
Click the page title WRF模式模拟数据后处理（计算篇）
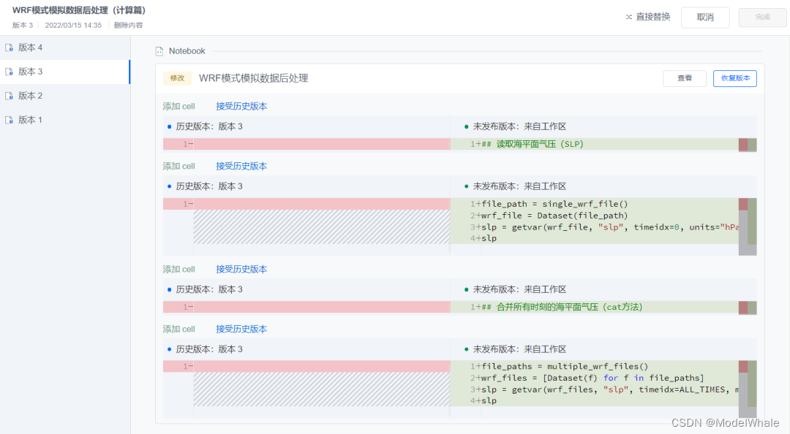coord(79,10)
